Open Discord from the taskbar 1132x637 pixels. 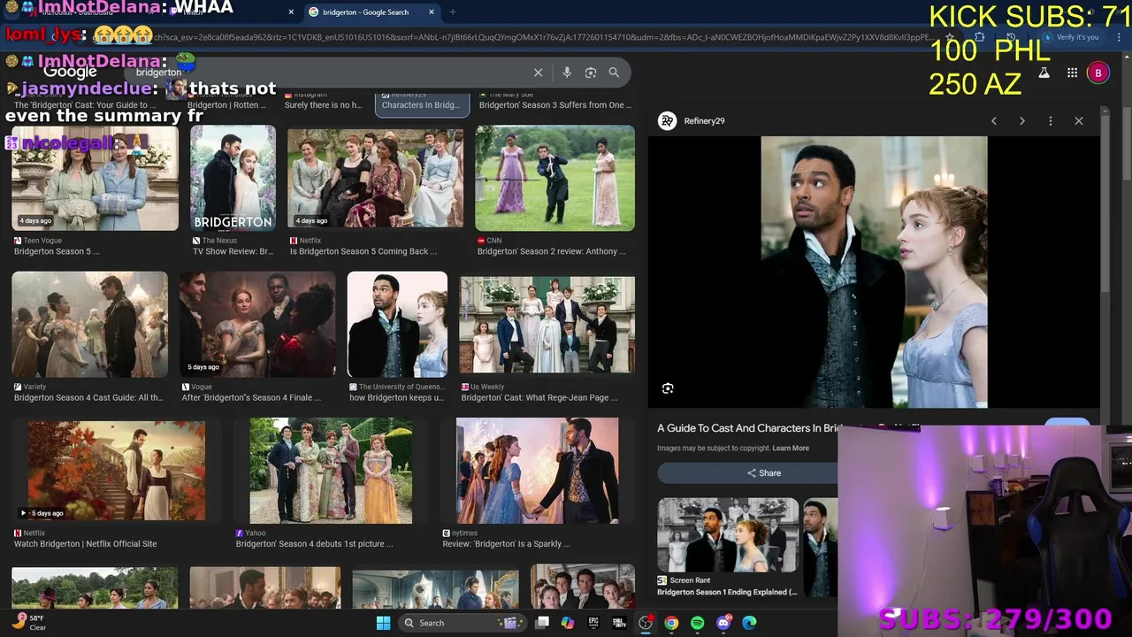pos(723,623)
